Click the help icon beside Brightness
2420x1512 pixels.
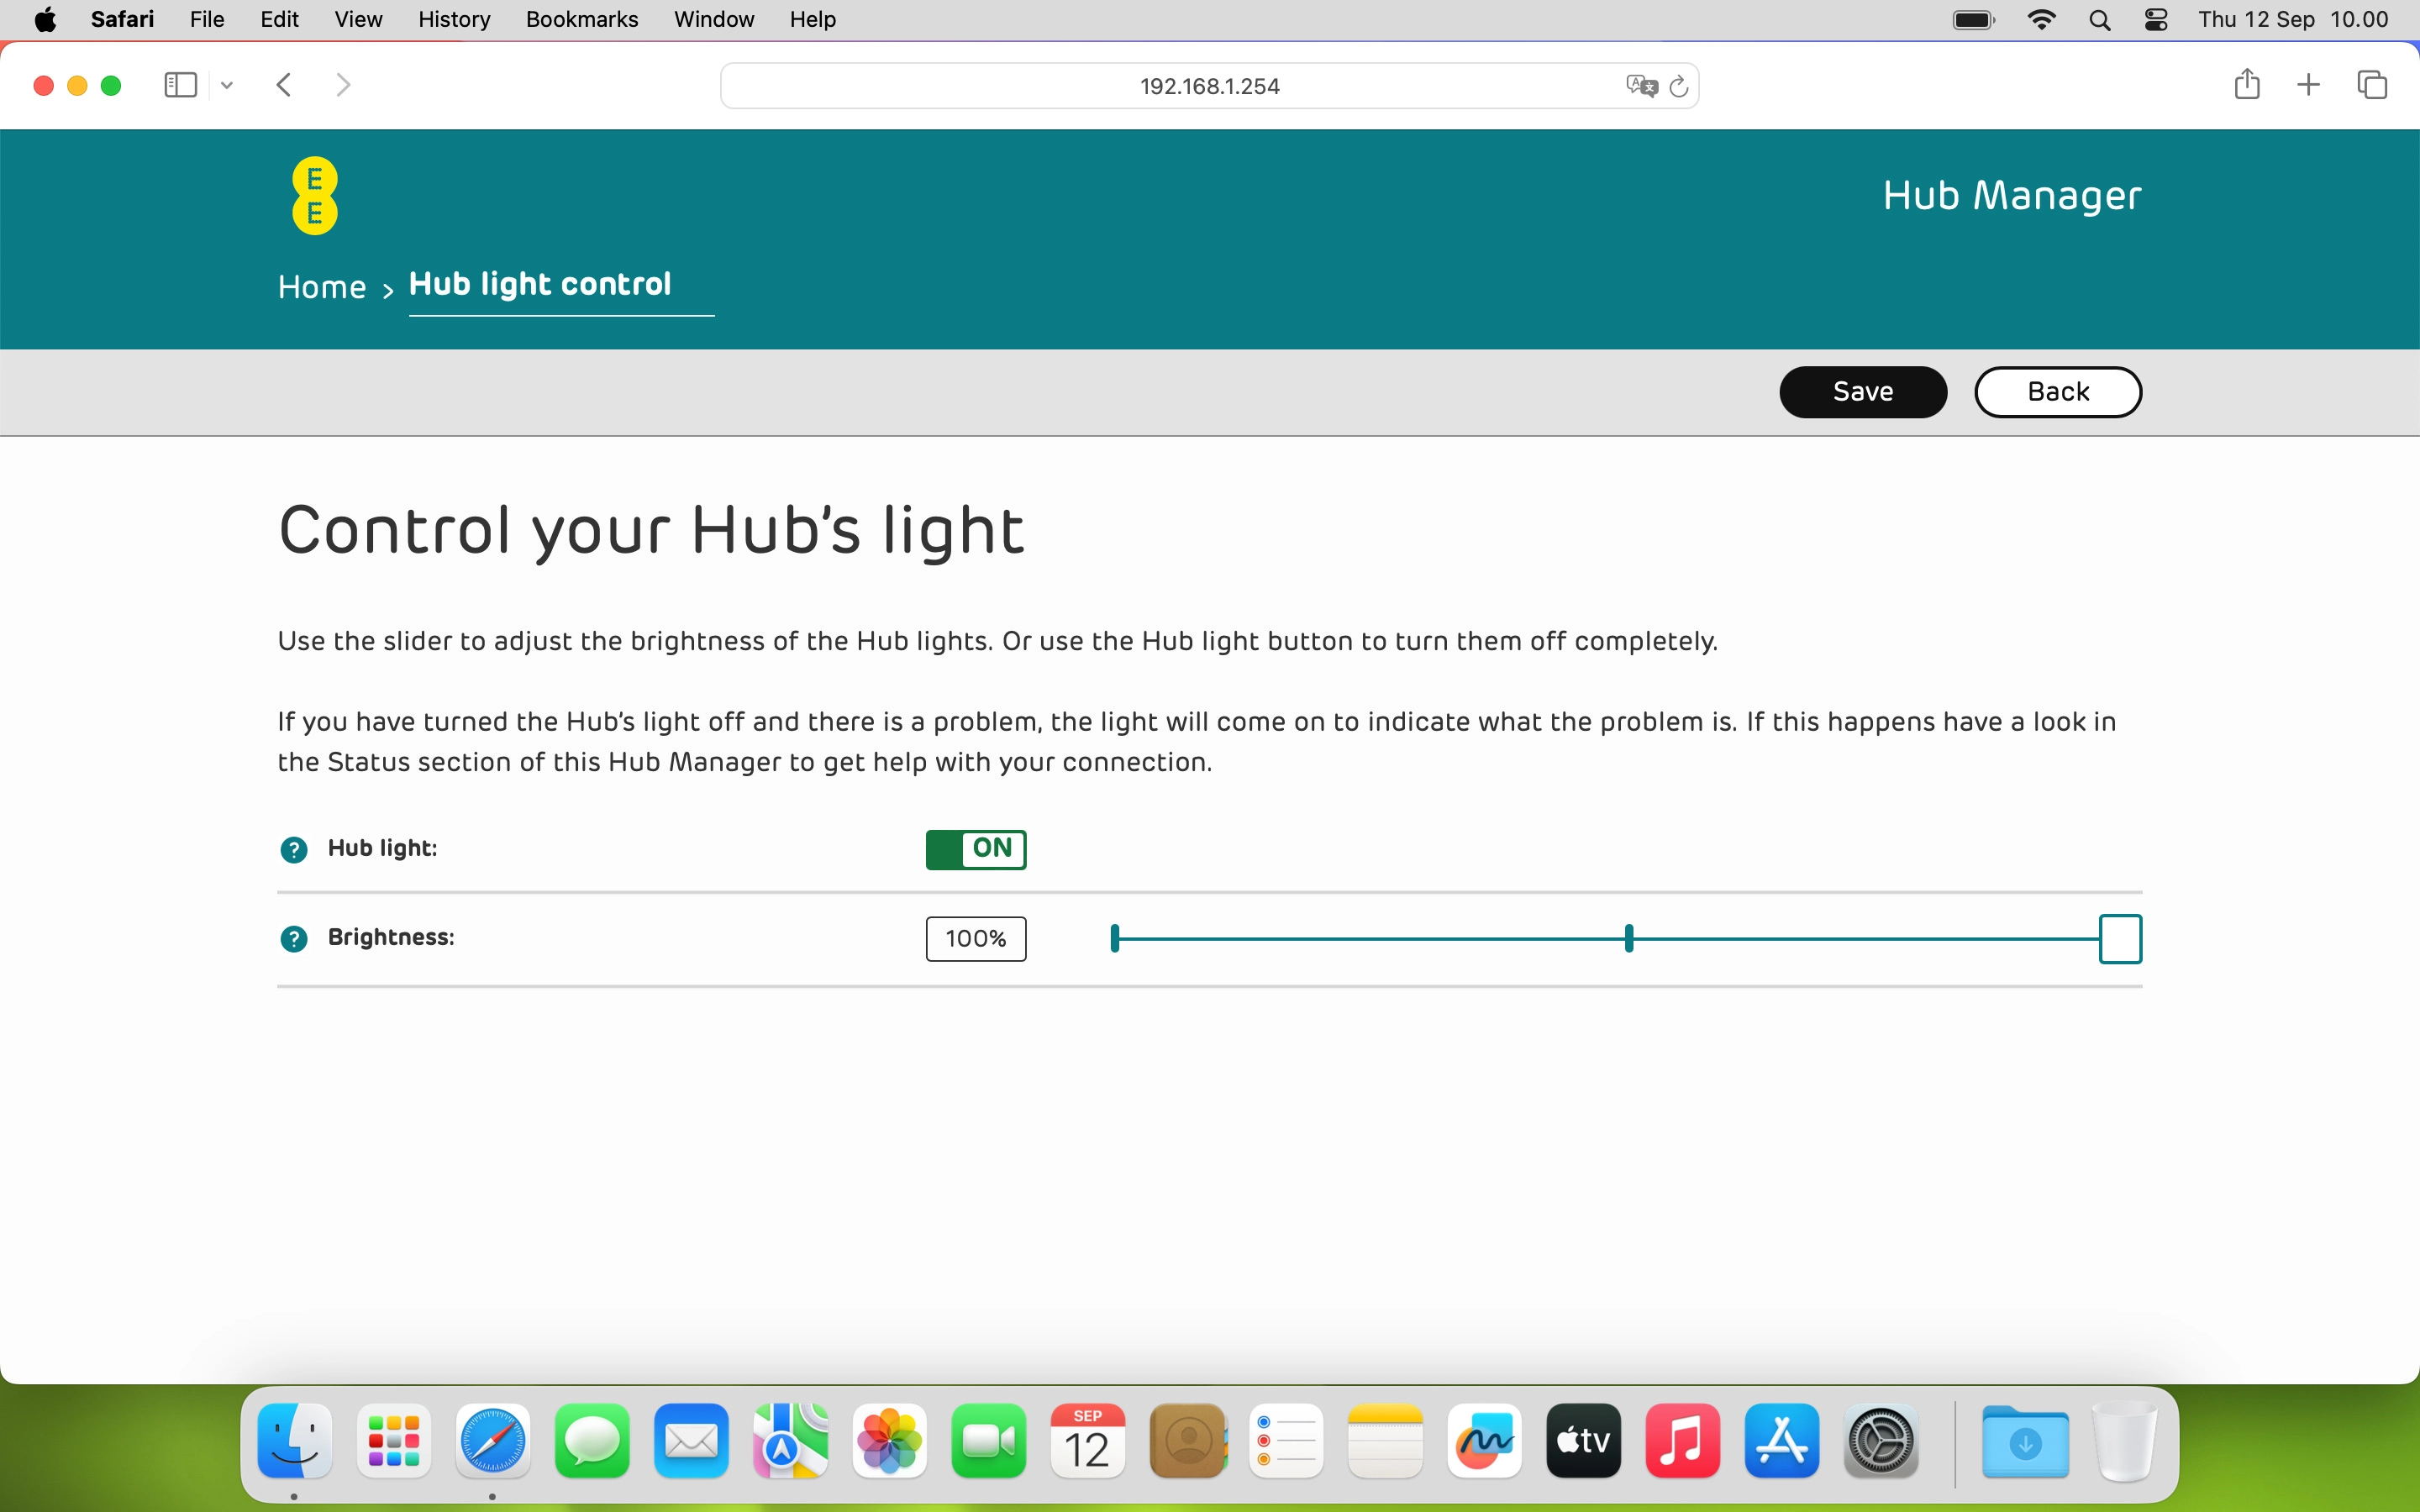pyautogui.click(x=294, y=938)
